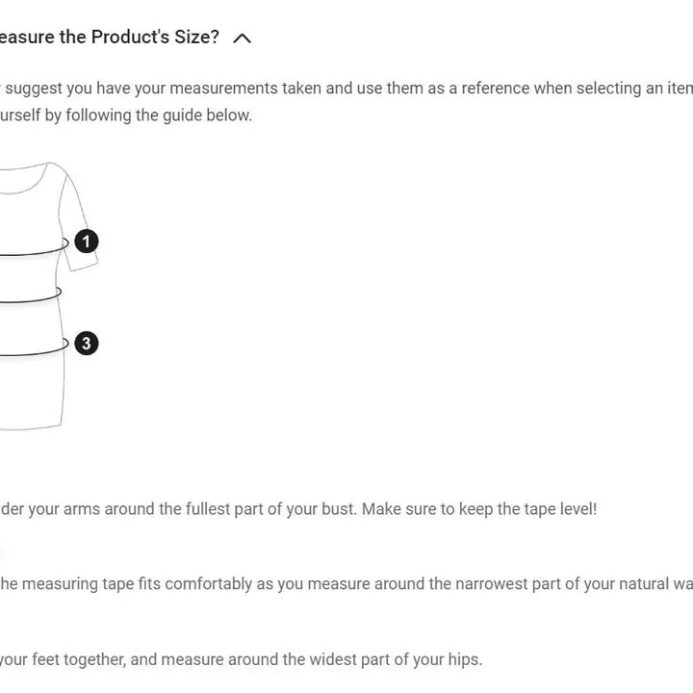Click the number 1 bust marker
This screenshot has height=693, width=693.
87,241
